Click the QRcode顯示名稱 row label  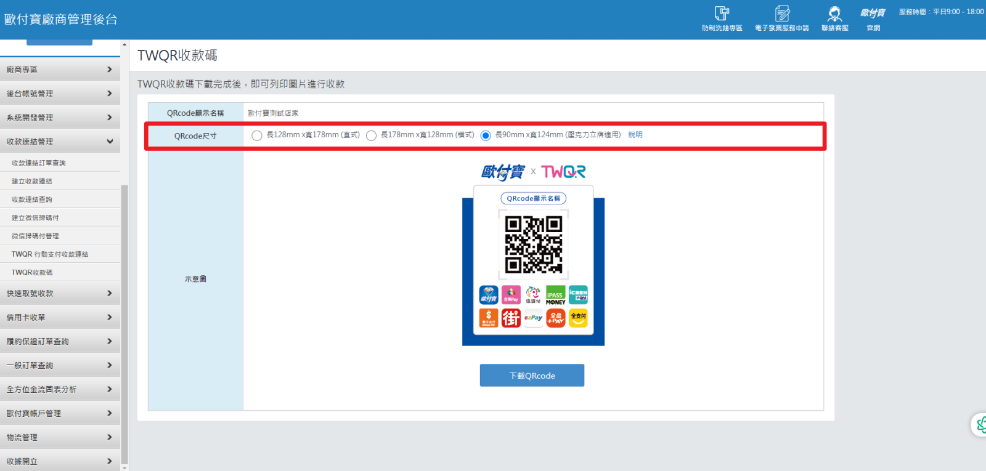pyautogui.click(x=195, y=113)
